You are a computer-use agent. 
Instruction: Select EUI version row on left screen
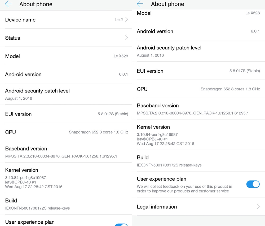pyautogui.click(x=66, y=114)
